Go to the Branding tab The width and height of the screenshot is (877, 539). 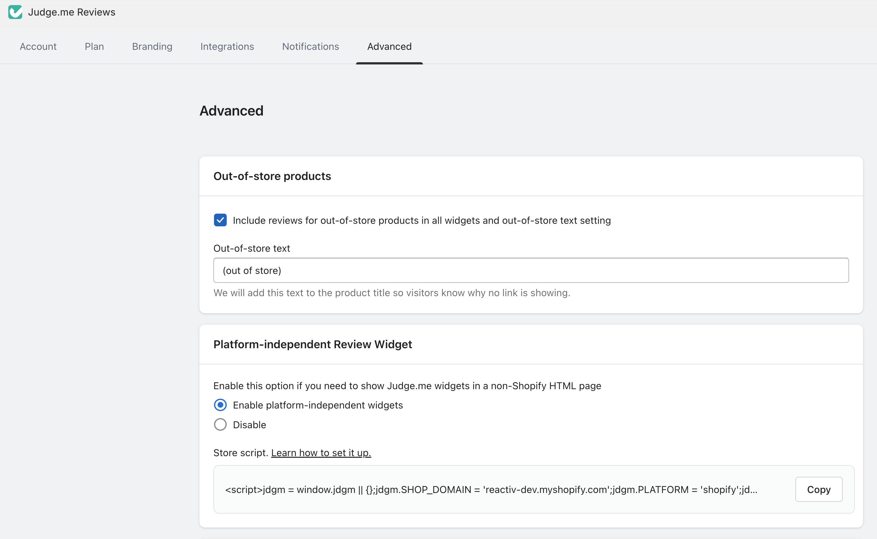point(152,46)
